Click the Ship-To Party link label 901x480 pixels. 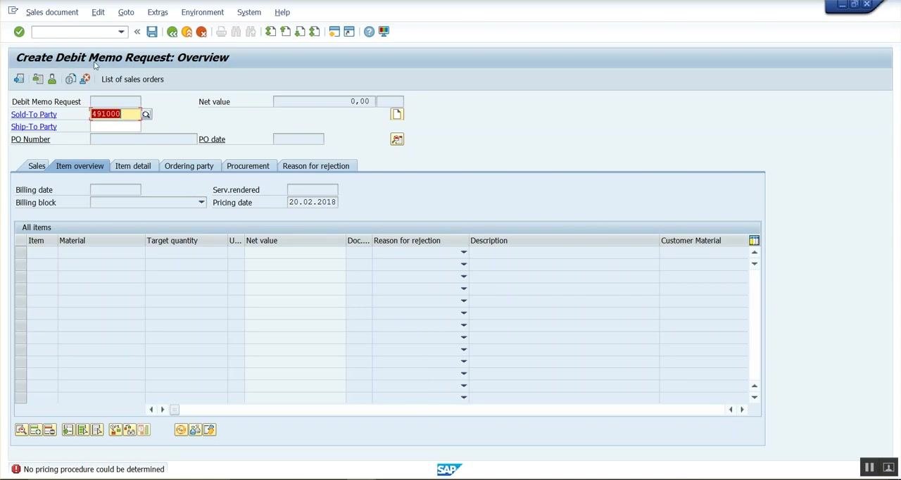tap(34, 127)
